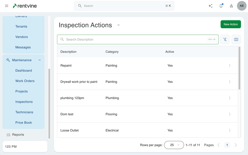Open the Rows per page dropdown
The image size is (248, 155).
(174, 145)
